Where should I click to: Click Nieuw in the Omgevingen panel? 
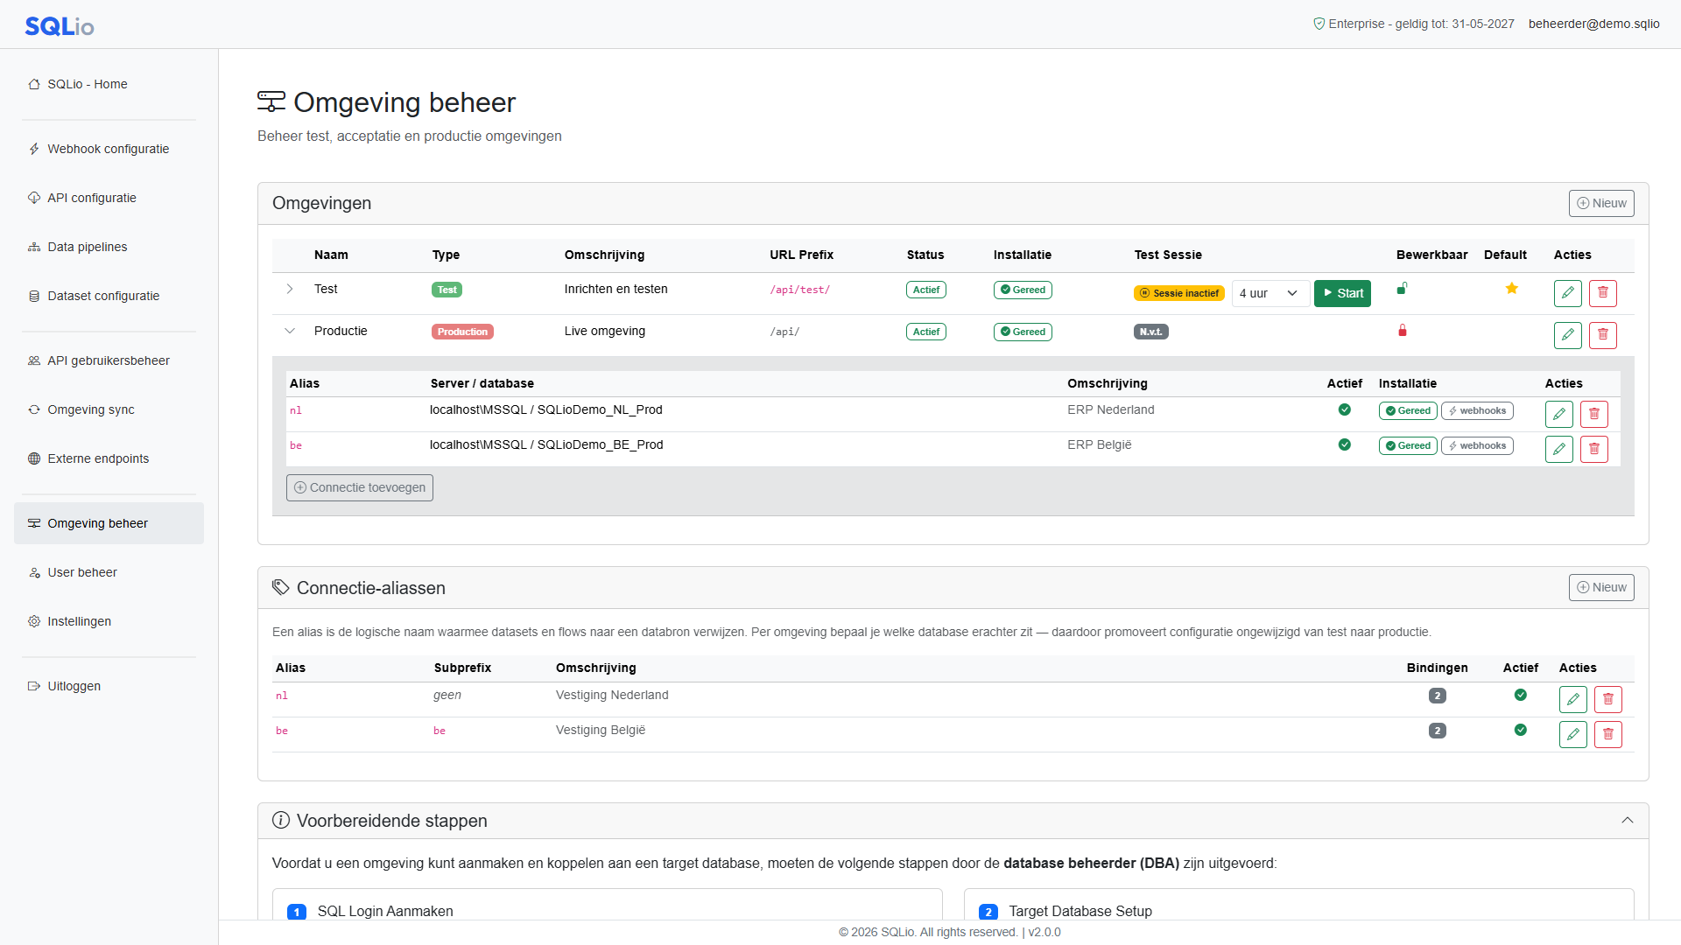[1600, 203]
